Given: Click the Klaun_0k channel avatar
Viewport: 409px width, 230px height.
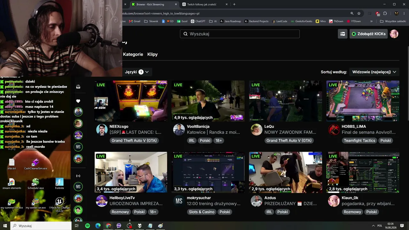Looking at the screenshot, I should 334,201.
